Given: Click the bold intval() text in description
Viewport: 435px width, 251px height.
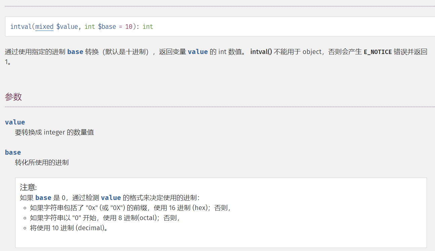Looking at the screenshot, I should click(x=261, y=52).
